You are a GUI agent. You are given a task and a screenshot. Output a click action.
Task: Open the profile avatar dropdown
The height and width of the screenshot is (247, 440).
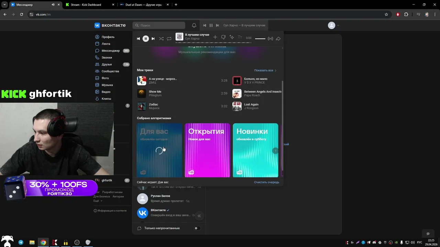coord(333,25)
